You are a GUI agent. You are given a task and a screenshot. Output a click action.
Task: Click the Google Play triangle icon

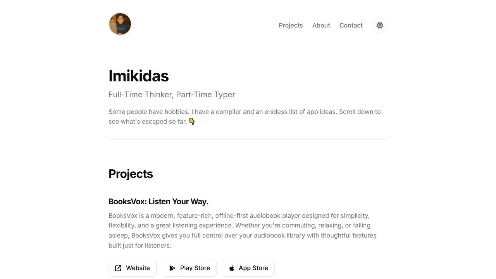click(172, 268)
